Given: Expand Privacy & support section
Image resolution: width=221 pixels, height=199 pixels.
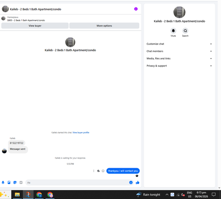Looking at the screenshot, I should [179, 66].
